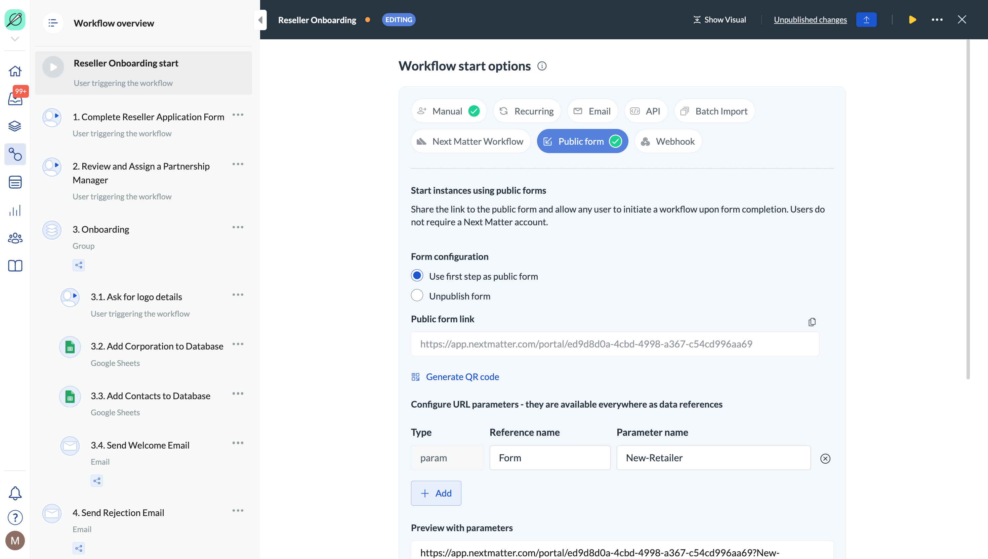Click the Next Matter logo icon
Image resolution: width=988 pixels, height=559 pixels.
pos(15,19)
